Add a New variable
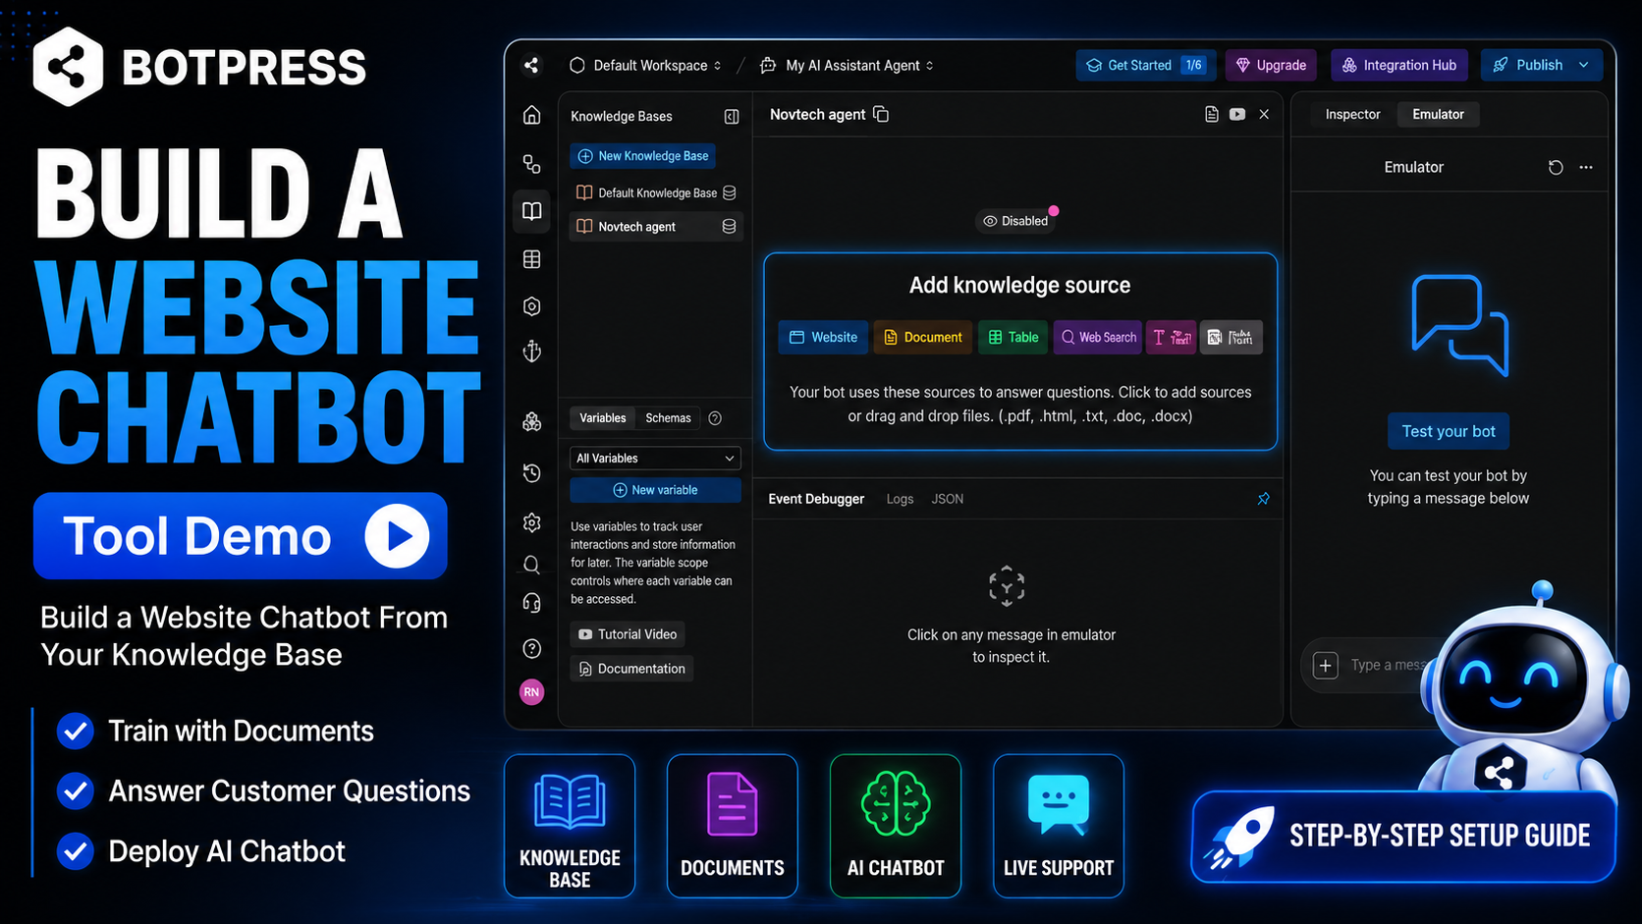Image resolution: width=1642 pixels, height=924 pixels. 655,490
